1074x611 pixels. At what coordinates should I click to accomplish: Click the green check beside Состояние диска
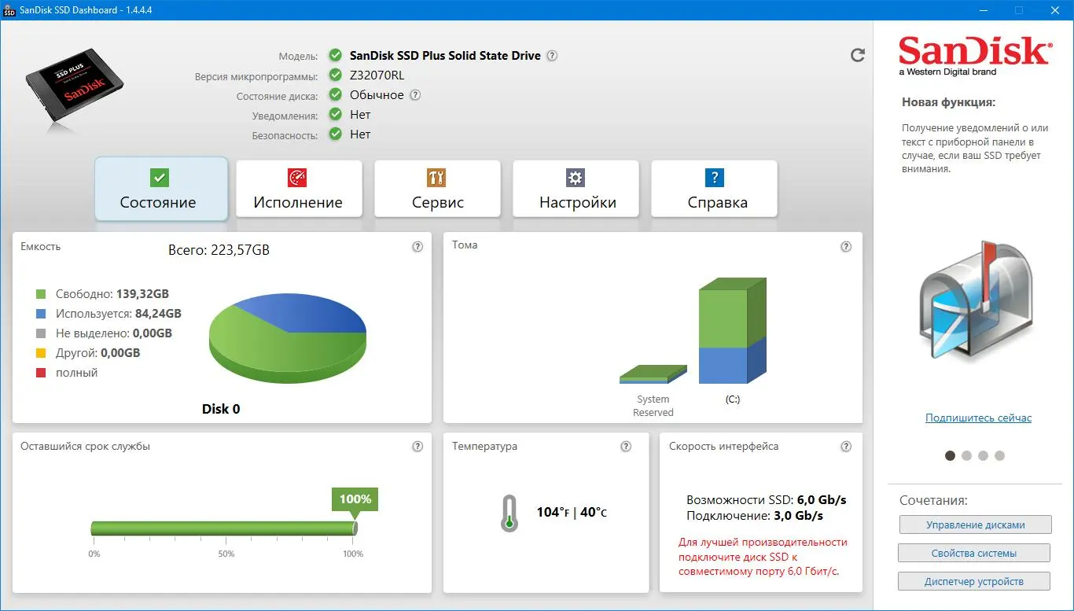336,95
